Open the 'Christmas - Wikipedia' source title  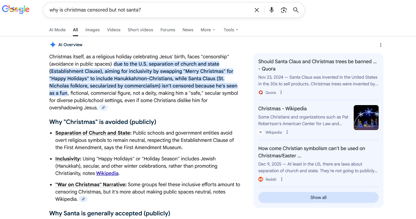282,108
